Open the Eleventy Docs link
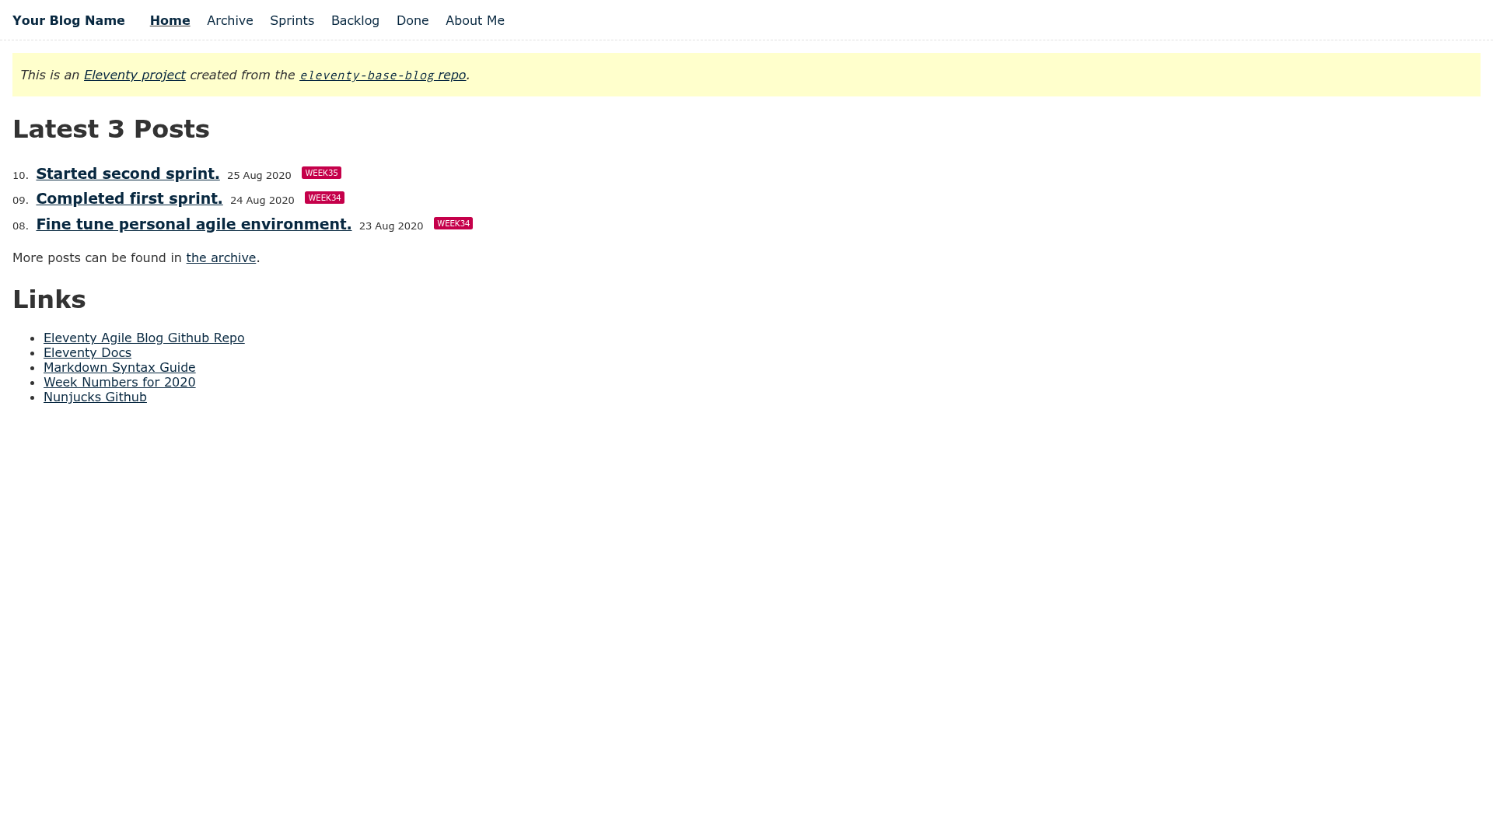 tap(87, 353)
